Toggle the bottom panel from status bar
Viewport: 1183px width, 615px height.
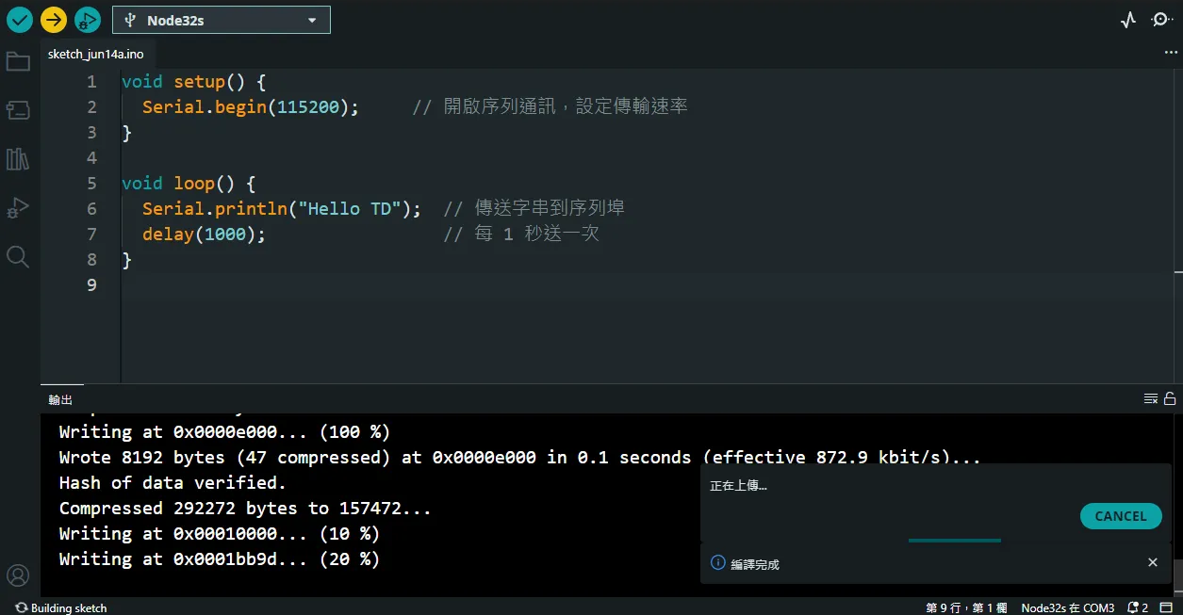pyautogui.click(x=1165, y=607)
